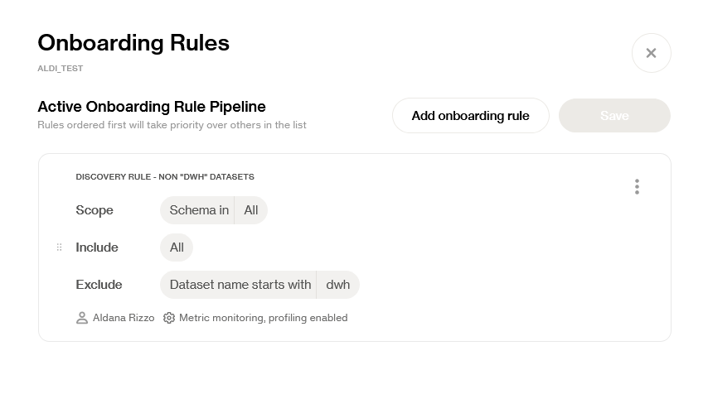This screenshot has width=708, height=394.
Task: Click the Include row label
Action: pyautogui.click(x=97, y=247)
